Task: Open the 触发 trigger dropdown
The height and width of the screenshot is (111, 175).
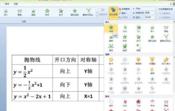Action: [x=123, y=13]
